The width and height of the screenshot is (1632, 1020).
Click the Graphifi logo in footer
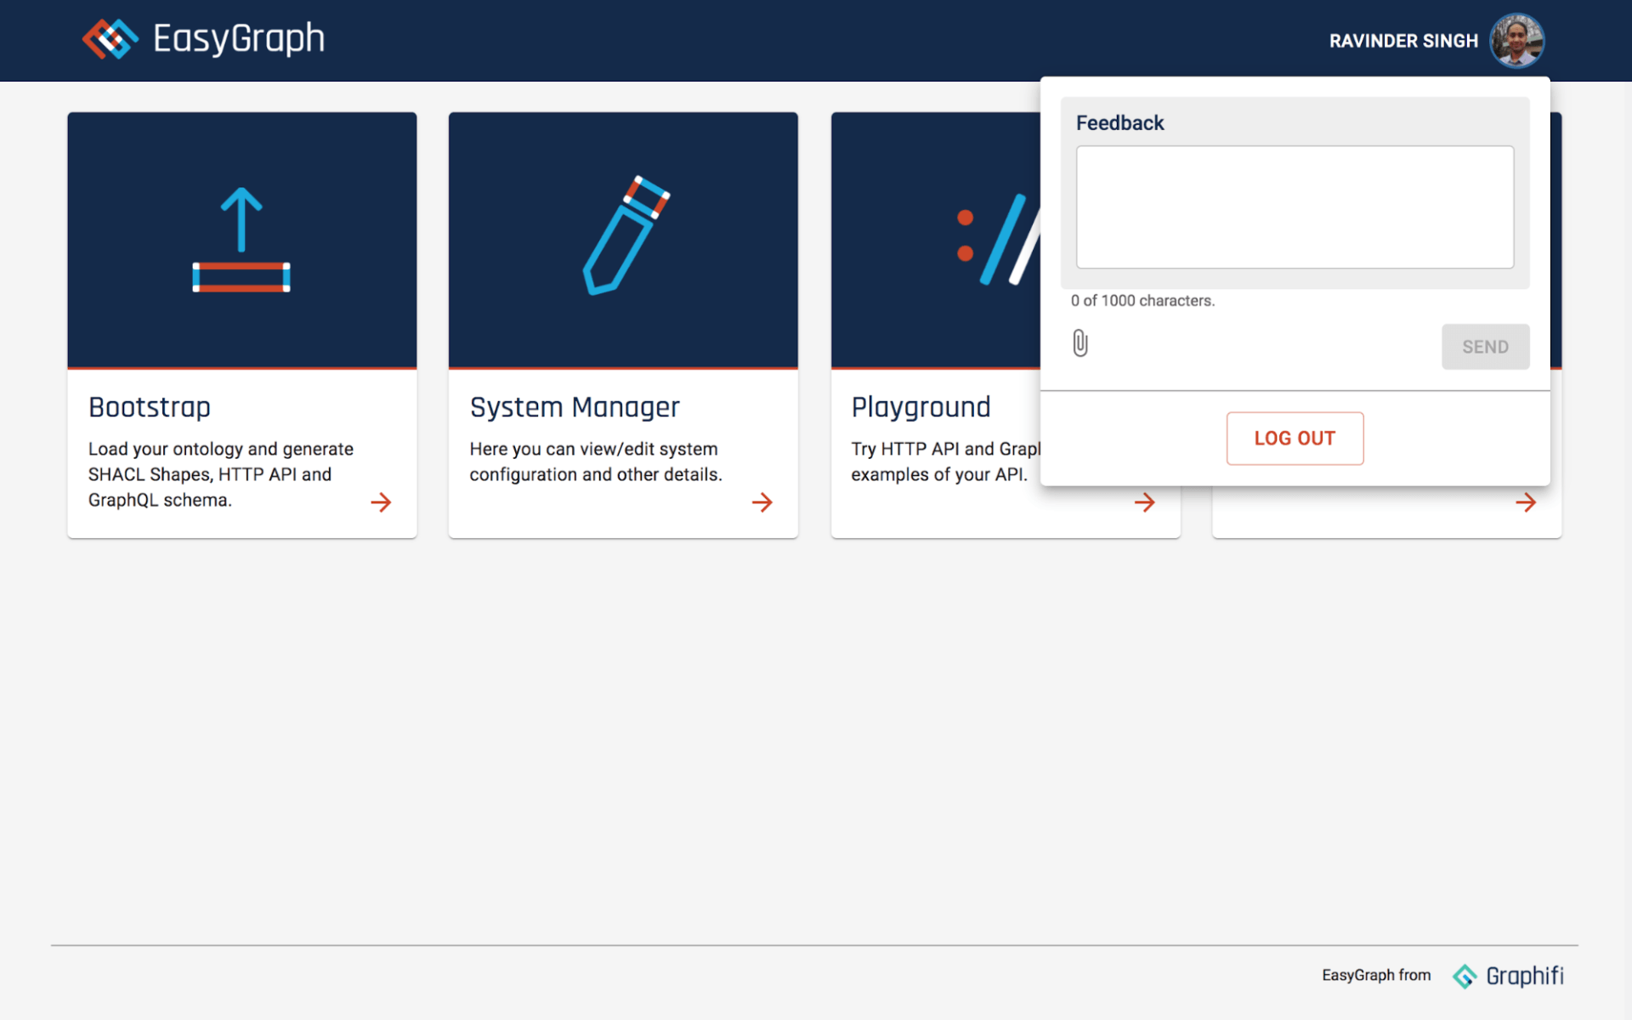pos(1509,976)
